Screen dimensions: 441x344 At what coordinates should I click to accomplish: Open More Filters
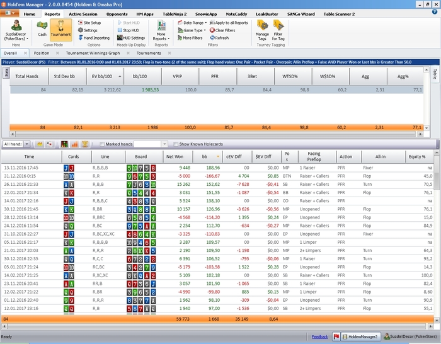click(x=190, y=38)
